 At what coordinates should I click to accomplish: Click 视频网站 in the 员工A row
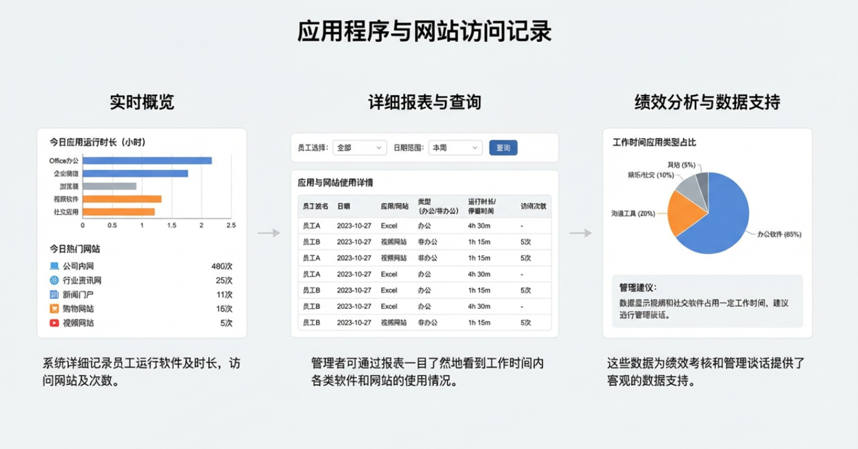click(x=394, y=258)
